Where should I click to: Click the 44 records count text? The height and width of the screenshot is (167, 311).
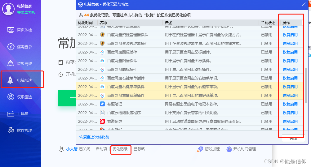click(x=87, y=15)
